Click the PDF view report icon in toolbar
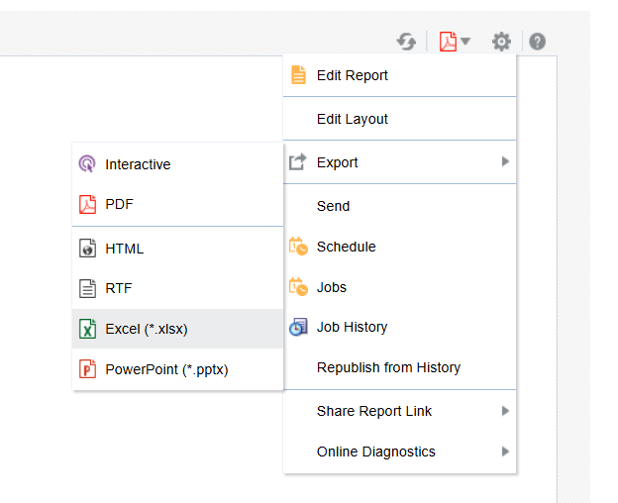Screen dimensions: 618x503 pyautogui.click(x=448, y=42)
